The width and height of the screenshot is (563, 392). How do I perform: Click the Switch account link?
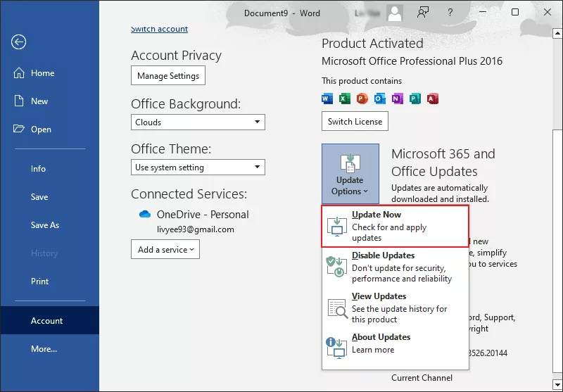coord(159,29)
